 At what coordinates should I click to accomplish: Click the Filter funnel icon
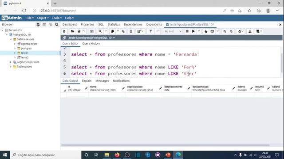[x=151, y=31]
